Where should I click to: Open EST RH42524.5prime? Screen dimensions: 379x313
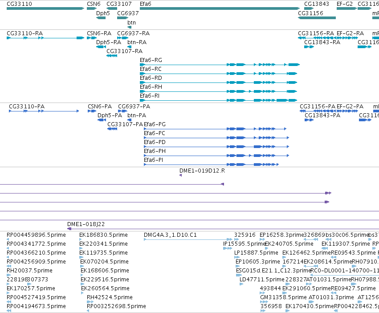pyautogui.click(x=110, y=297)
